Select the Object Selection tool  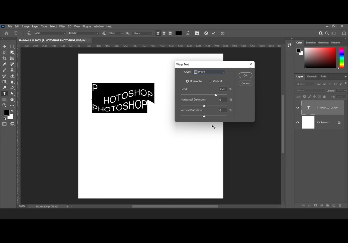[12, 52]
